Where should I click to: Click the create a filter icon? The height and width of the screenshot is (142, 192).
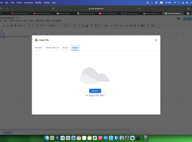139,26
